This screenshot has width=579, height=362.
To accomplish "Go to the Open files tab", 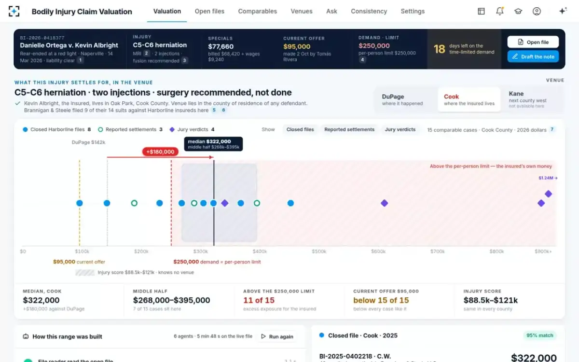I will (209, 11).
